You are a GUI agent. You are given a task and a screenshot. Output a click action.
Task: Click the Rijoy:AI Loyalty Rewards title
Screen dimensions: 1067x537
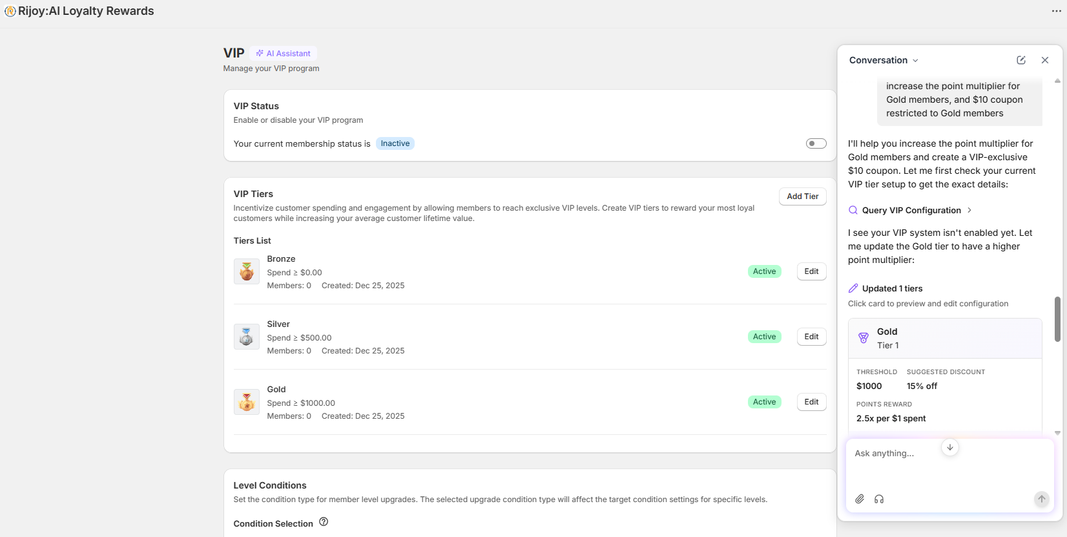pyautogui.click(x=86, y=11)
